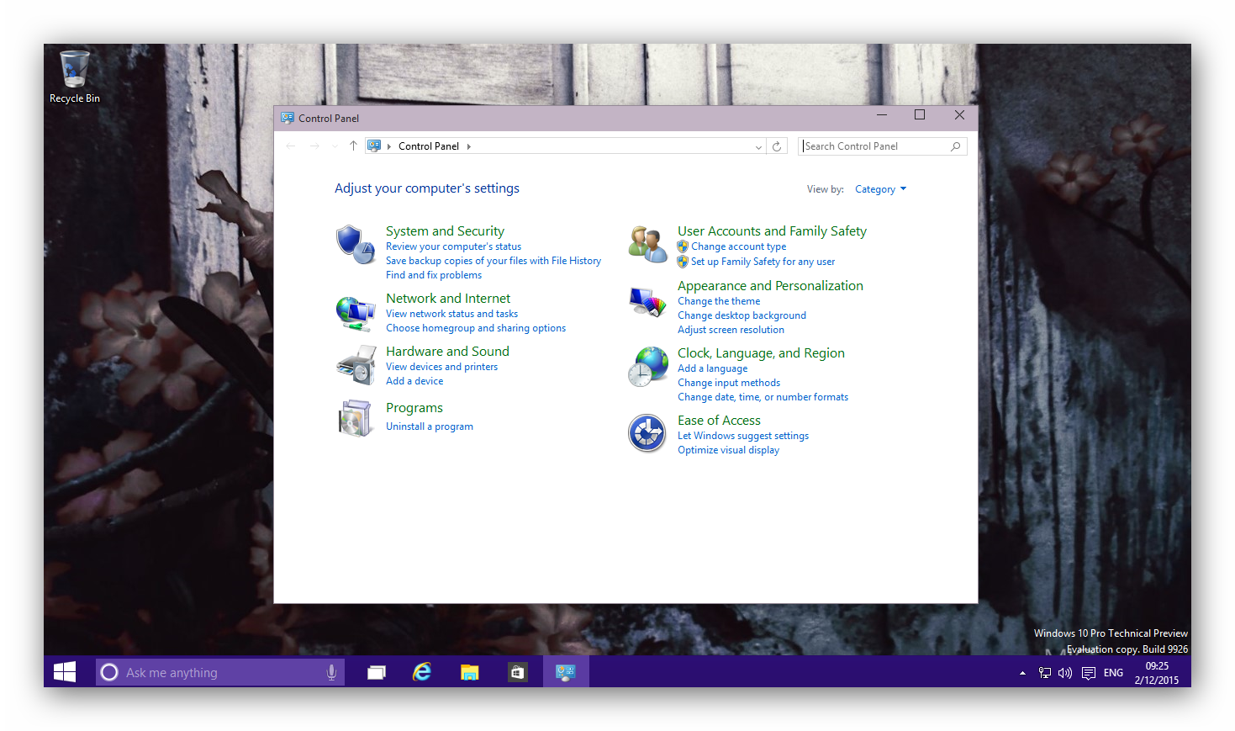Open Ease of Access category
This screenshot has height=731, width=1235.
719,421
